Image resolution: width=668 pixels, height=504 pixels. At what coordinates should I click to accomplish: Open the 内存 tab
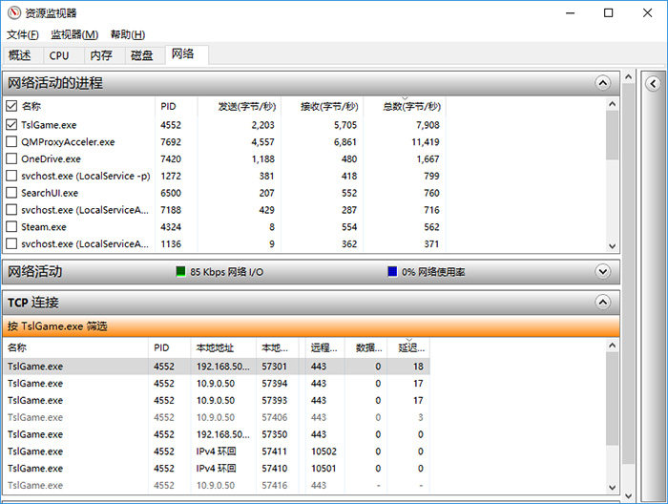(x=100, y=55)
